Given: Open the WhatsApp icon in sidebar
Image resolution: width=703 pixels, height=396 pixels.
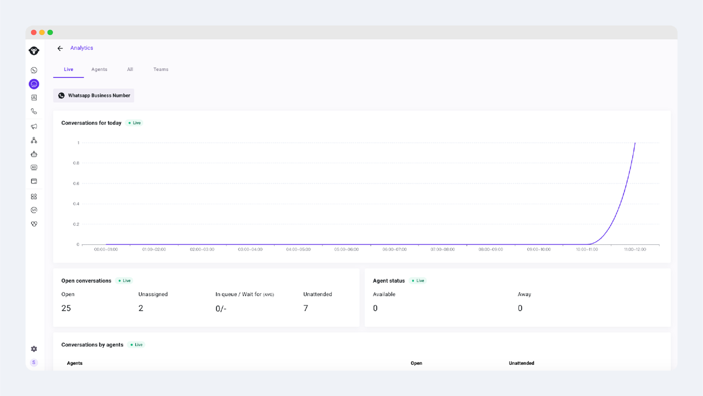Looking at the screenshot, I should pos(34,70).
